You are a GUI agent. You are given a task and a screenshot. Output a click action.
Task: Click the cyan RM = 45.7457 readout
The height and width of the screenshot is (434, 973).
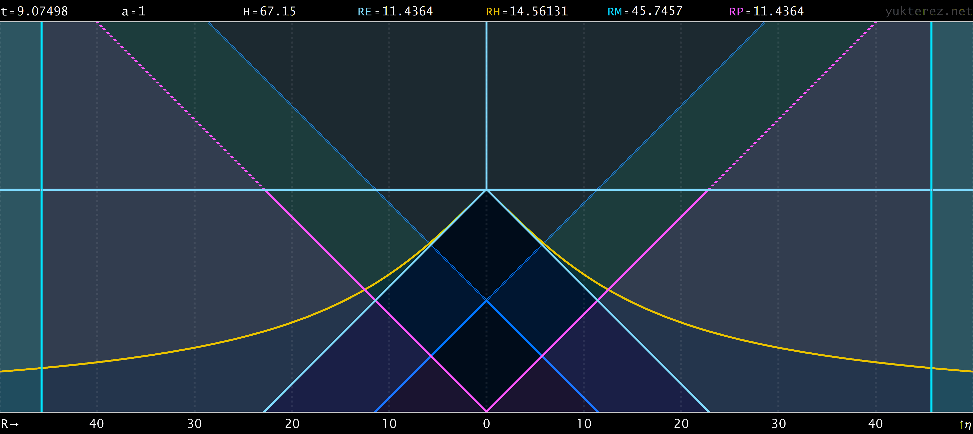645,11
